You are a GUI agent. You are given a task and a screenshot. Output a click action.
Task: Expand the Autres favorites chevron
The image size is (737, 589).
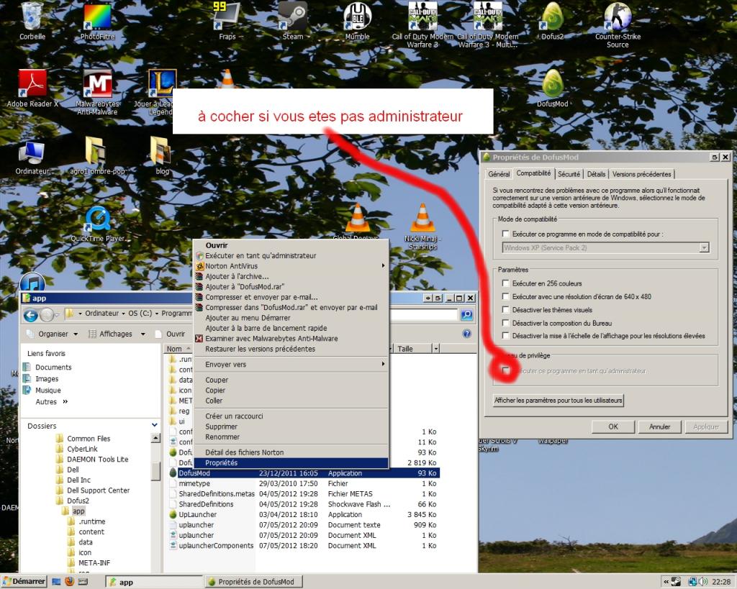pos(65,401)
